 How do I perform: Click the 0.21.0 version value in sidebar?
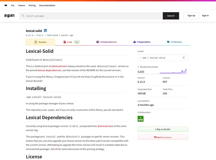coord(141,82)
